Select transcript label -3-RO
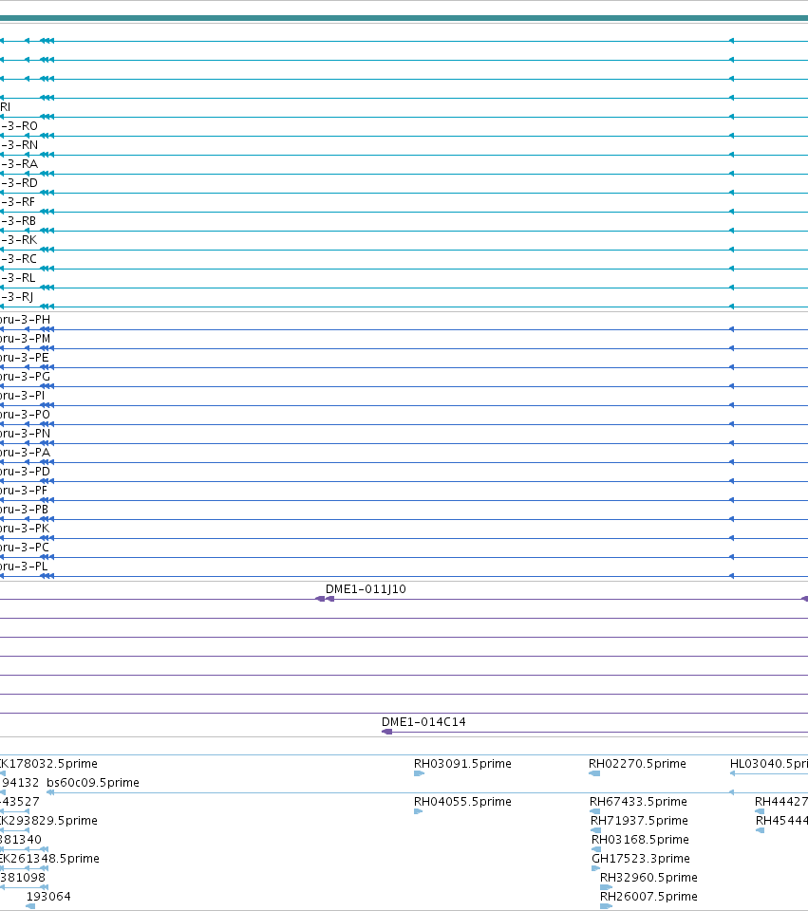Viewport: 808px width, 911px height. coord(19,126)
